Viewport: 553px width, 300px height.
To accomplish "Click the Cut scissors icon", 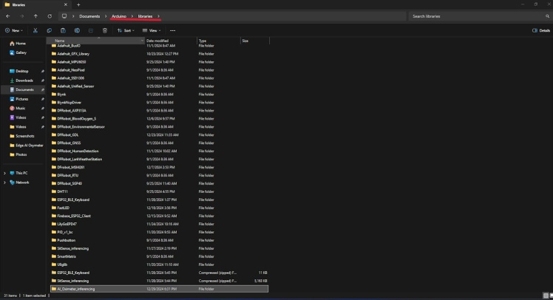I will coord(36,30).
